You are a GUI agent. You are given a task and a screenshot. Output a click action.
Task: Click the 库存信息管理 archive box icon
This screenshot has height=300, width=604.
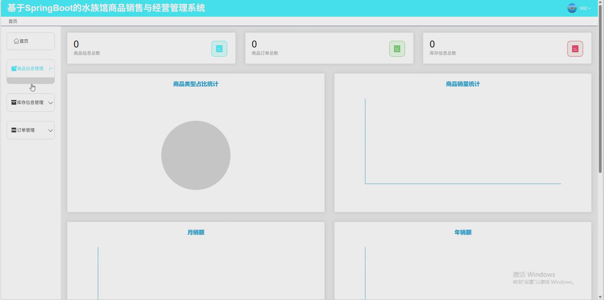(14, 102)
